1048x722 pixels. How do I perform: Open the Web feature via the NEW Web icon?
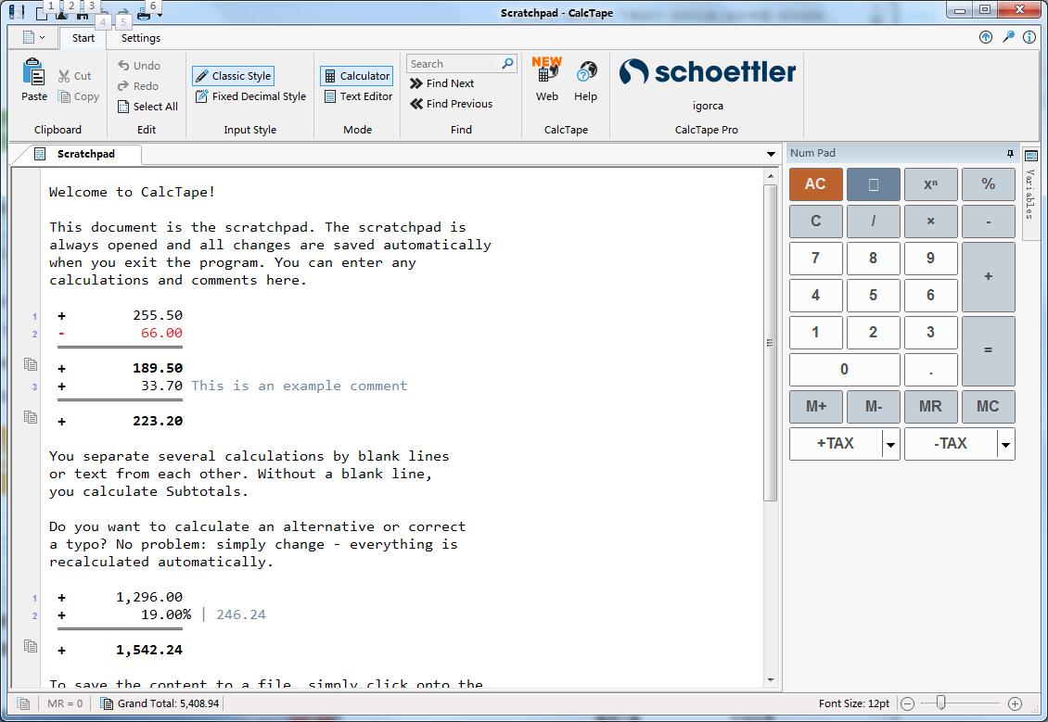pos(546,79)
